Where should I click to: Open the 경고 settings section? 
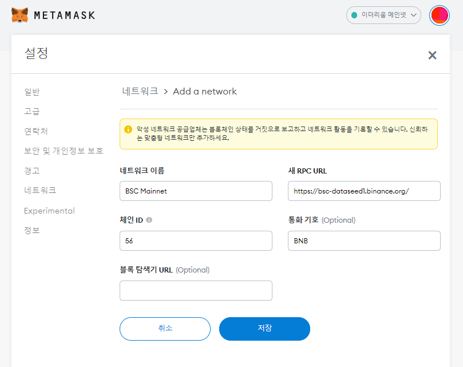[x=32, y=171]
